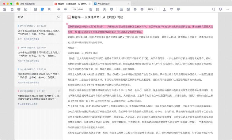
Task: Save the document with the floppy disk icon
Action: point(26,9)
